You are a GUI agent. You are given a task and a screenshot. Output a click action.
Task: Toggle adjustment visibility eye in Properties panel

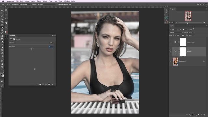point(49,84)
